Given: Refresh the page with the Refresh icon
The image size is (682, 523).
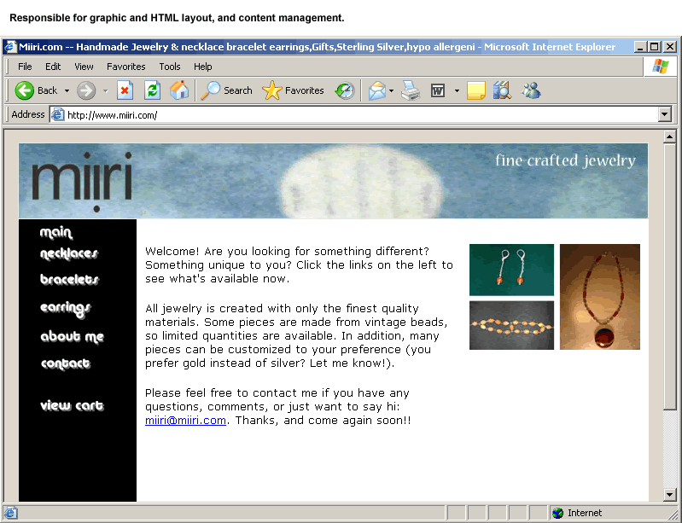Looking at the screenshot, I should point(152,90).
